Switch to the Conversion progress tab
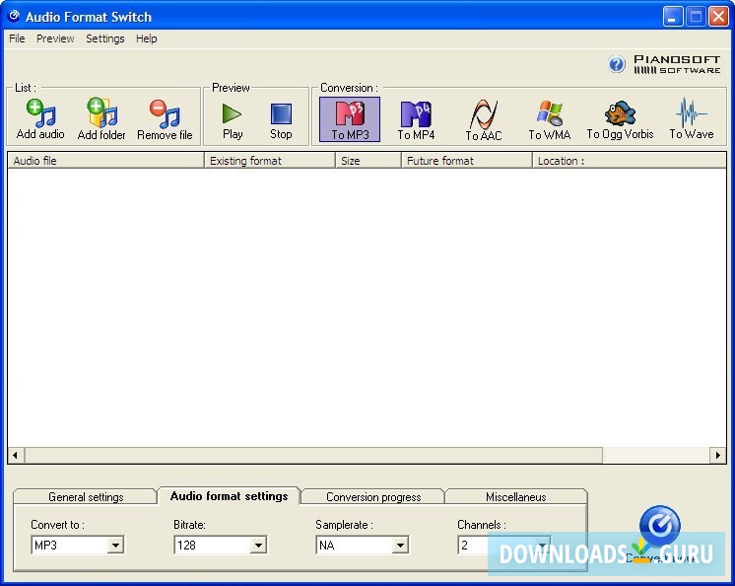 373,497
